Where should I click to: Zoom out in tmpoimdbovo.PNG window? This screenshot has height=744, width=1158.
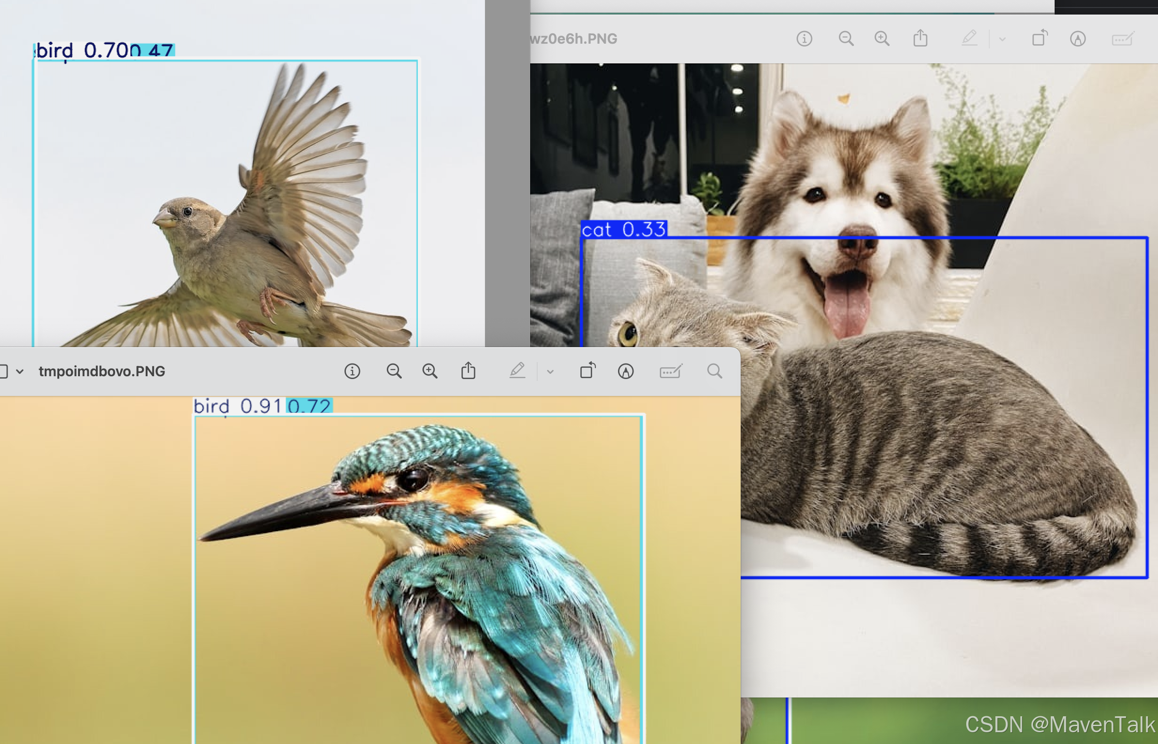pos(394,372)
